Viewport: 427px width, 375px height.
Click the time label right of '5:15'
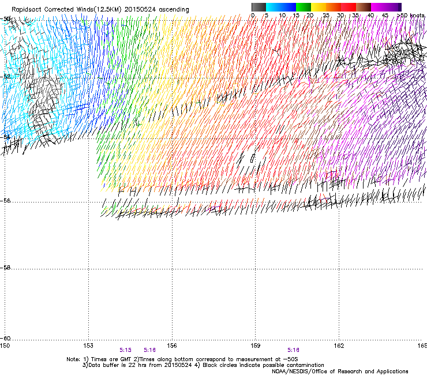coord(150,350)
